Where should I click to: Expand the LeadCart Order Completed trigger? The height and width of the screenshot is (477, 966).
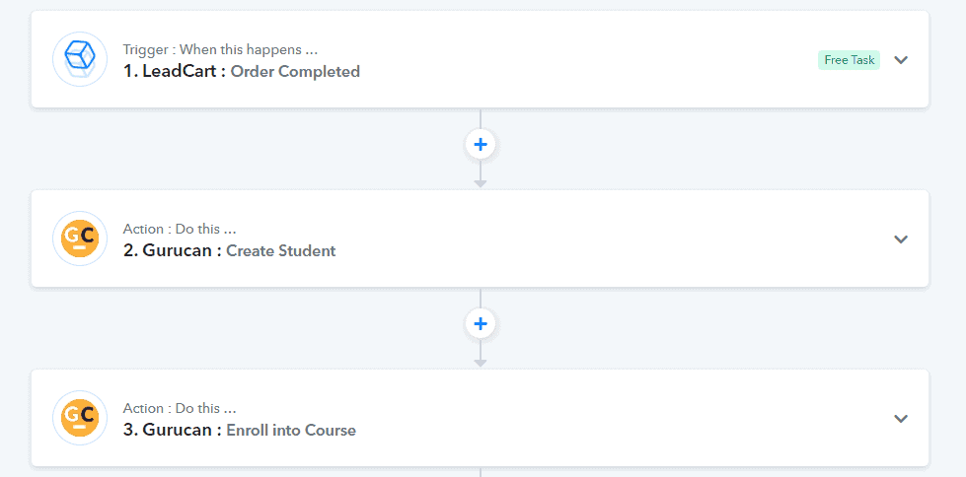[x=901, y=60]
